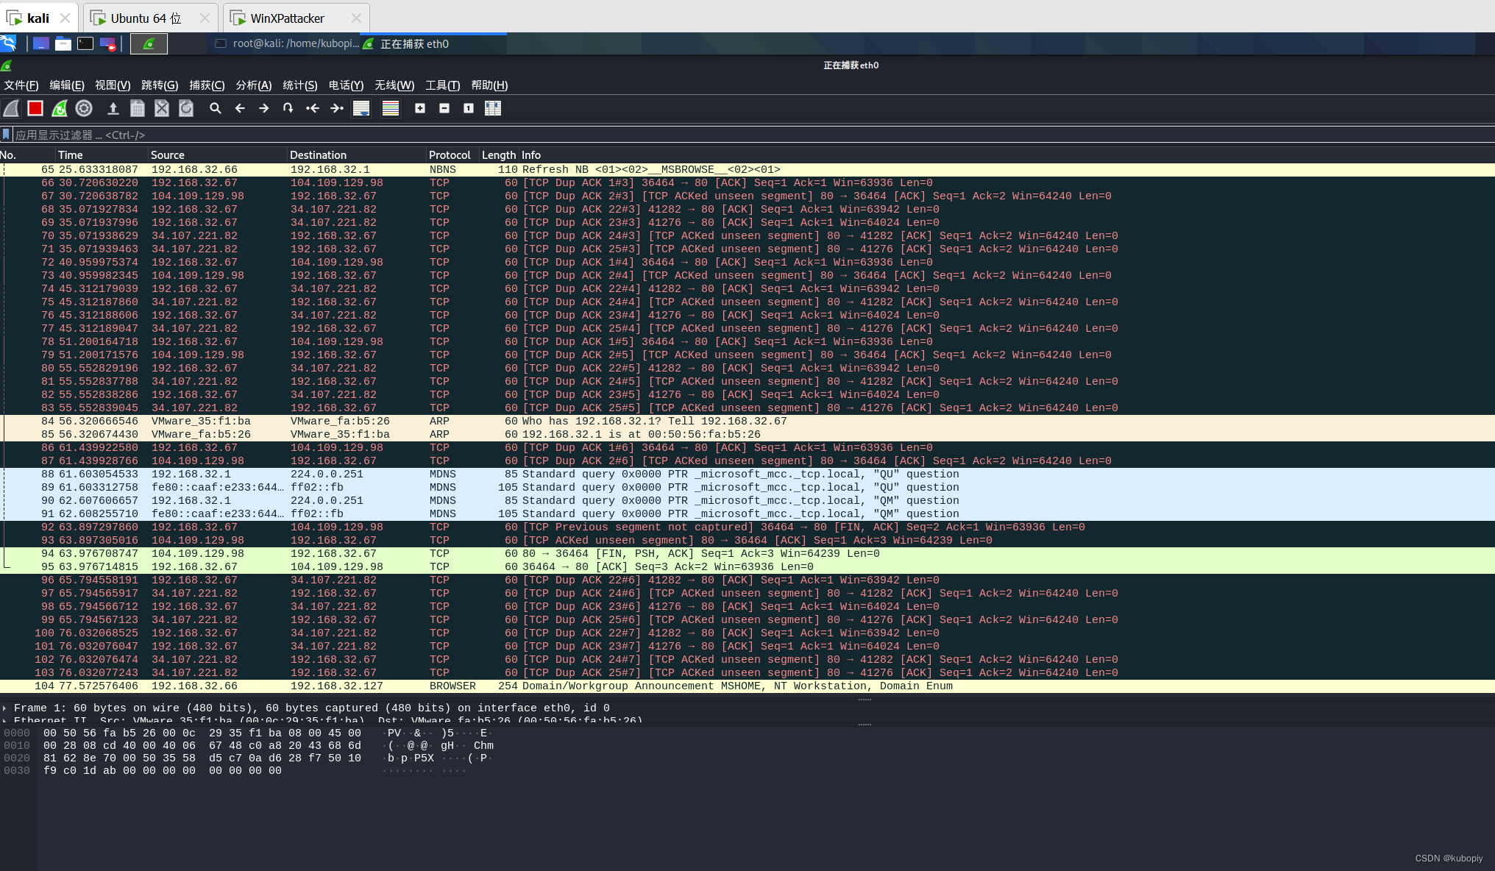Open the display filter bookmark
This screenshot has width=1495, height=871.
(x=7, y=135)
